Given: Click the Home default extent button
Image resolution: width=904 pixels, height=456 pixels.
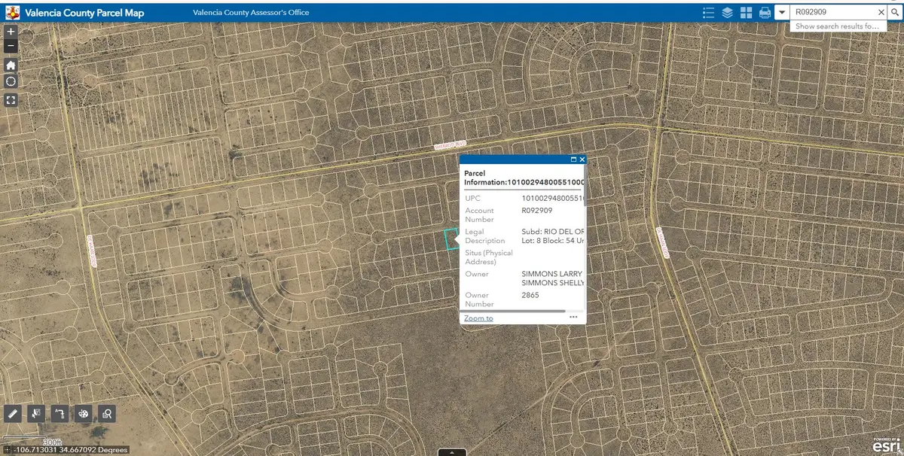Looking at the screenshot, I should [10, 65].
